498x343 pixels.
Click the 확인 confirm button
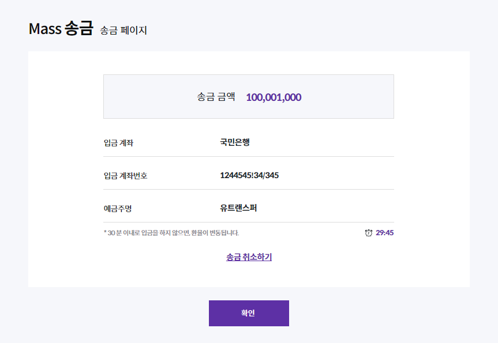click(249, 313)
